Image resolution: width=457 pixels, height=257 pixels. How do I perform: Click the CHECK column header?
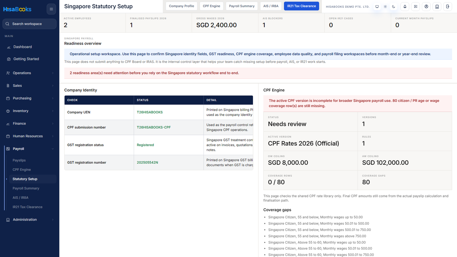tap(99, 100)
